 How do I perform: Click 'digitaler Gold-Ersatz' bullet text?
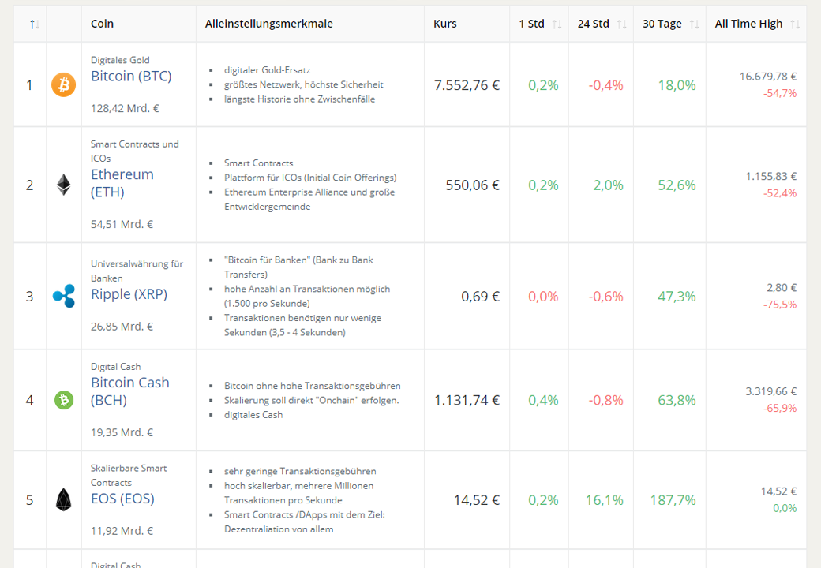point(267,70)
